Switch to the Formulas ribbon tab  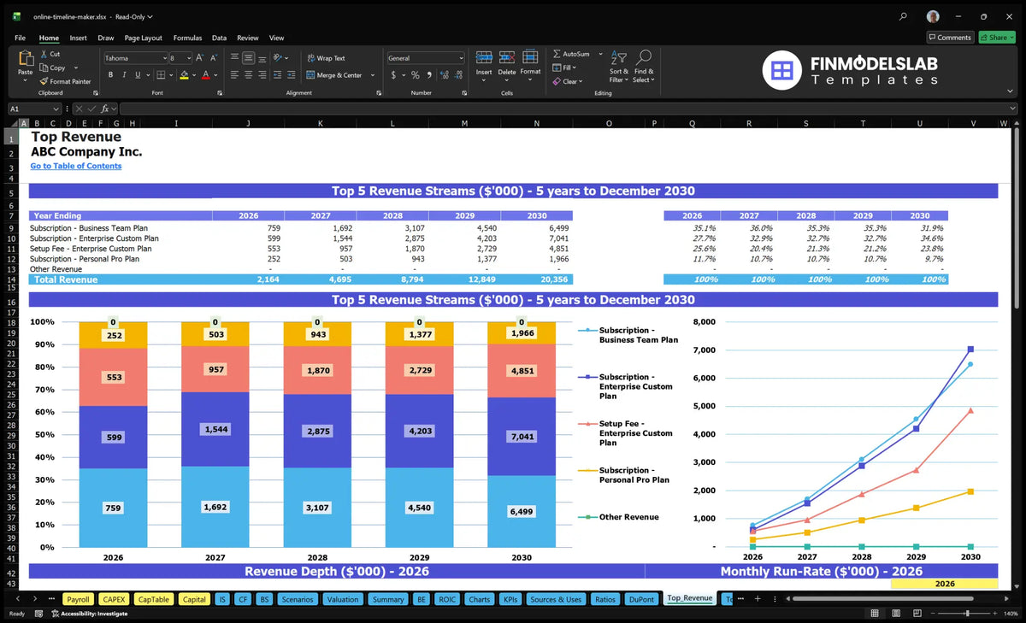[187, 38]
